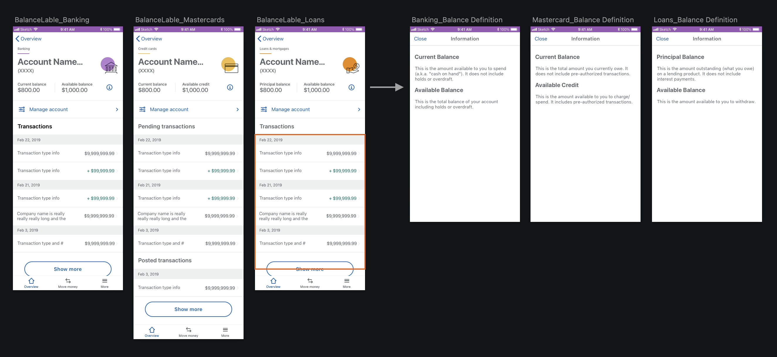The width and height of the screenshot is (777, 357).
Task: Open Manage account arrow on Loans screen
Action: click(x=359, y=109)
